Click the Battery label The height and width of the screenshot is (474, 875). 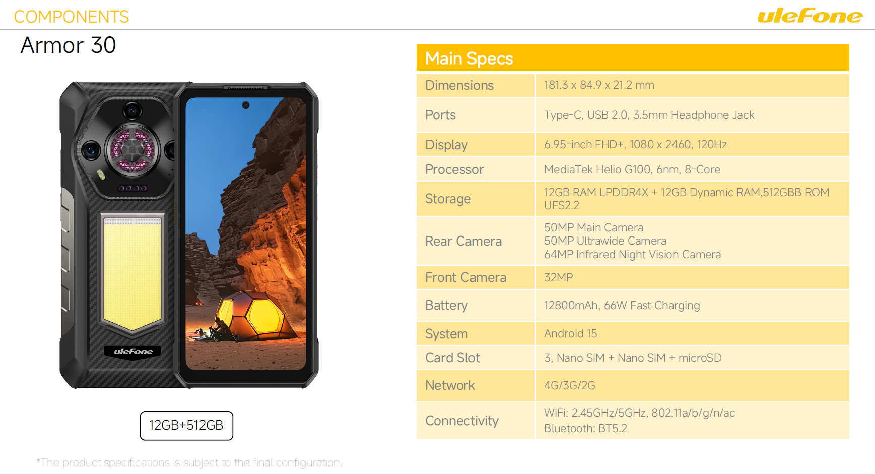(x=446, y=305)
